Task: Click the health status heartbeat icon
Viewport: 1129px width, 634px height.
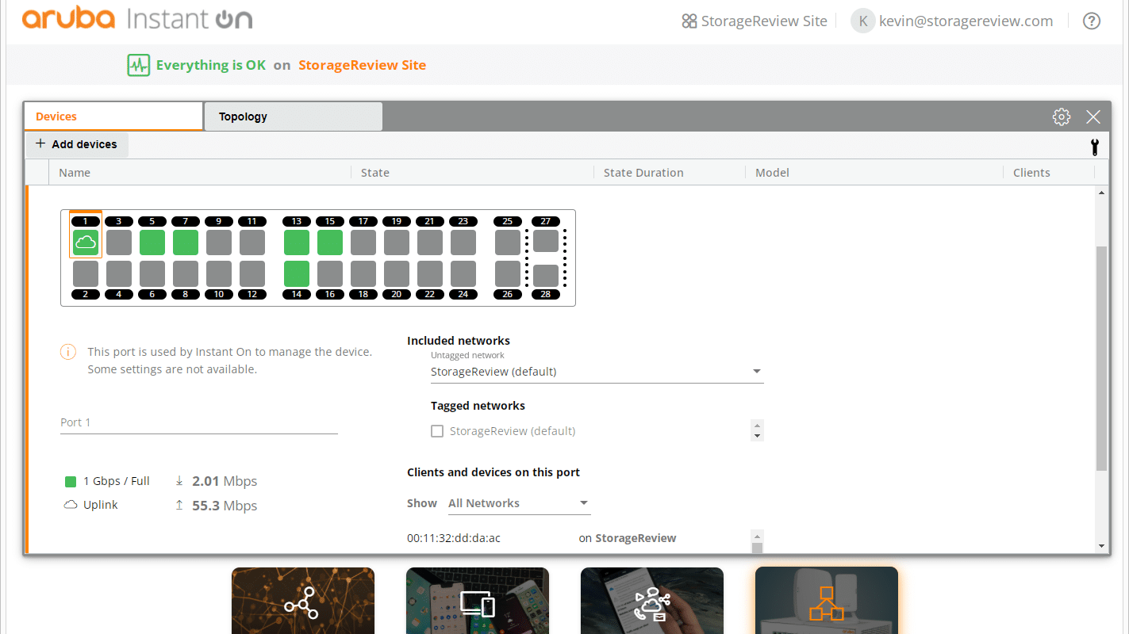Action: (x=139, y=65)
